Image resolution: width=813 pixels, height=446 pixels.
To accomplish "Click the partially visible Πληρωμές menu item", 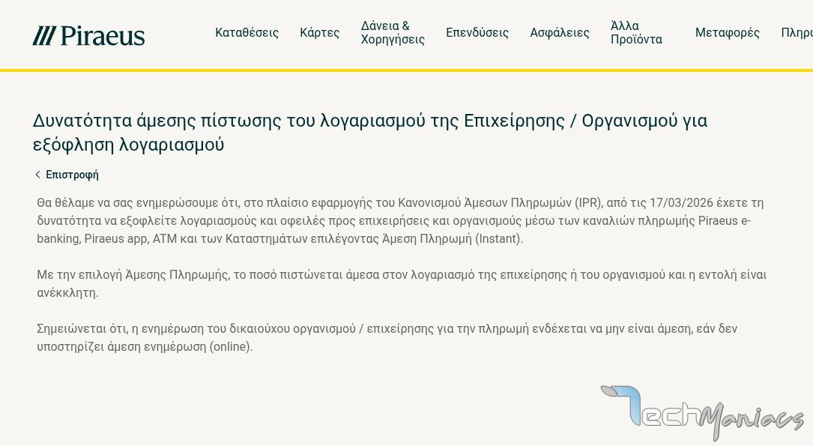I will (x=797, y=33).
